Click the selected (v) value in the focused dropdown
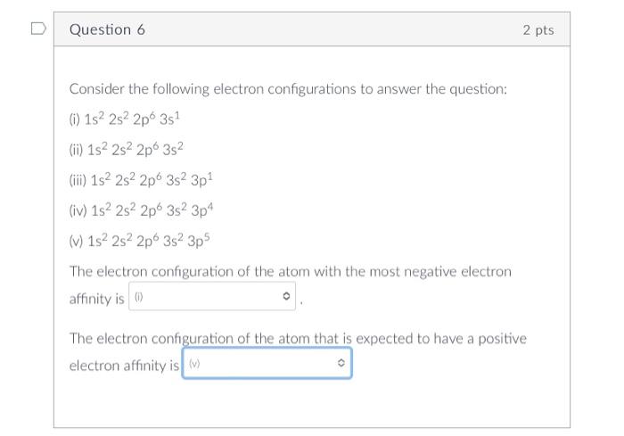The height and width of the screenshot is (436, 624). click(x=194, y=365)
